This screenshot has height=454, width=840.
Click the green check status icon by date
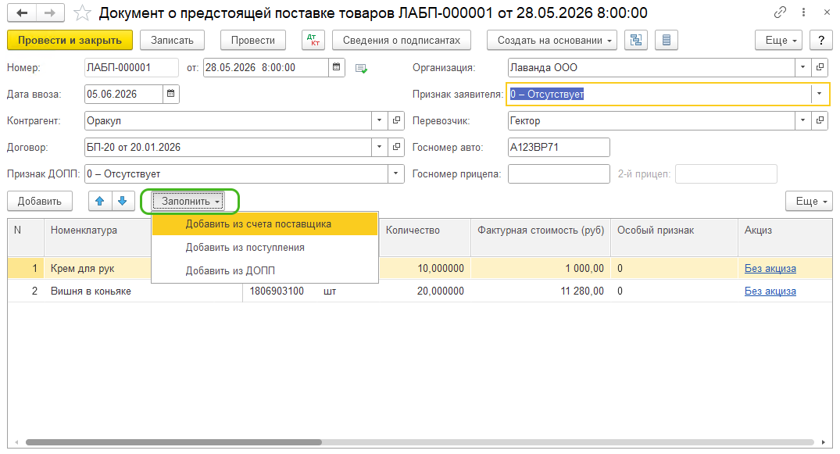[x=361, y=69]
